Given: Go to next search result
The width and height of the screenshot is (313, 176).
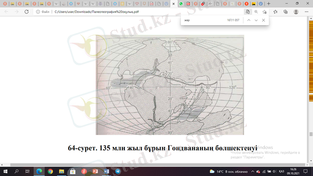Looking at the screenshot, I should [256, 20].
